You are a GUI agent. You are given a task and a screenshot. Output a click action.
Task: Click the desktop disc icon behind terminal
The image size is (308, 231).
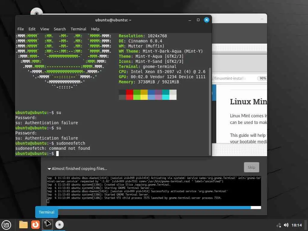(36, 12)
